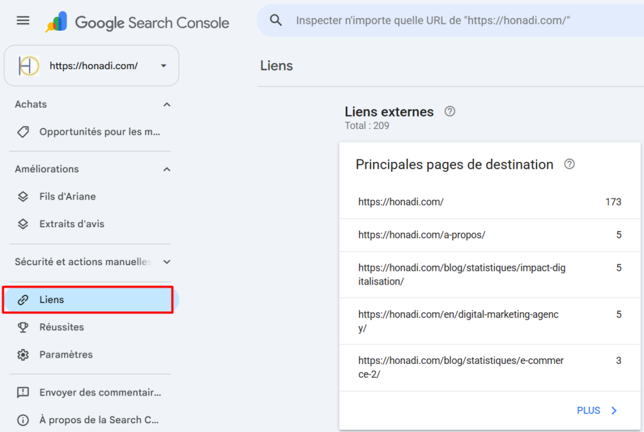Open À propos de la Search Console
The width and height of the screenshot is (644, 432).
tap(92, 420)
